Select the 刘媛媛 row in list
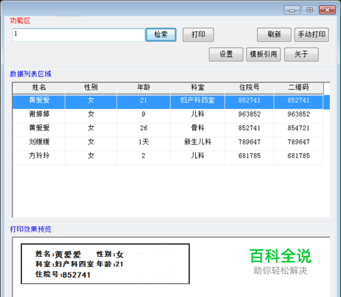The image size is (341, 297). (168, 142)
